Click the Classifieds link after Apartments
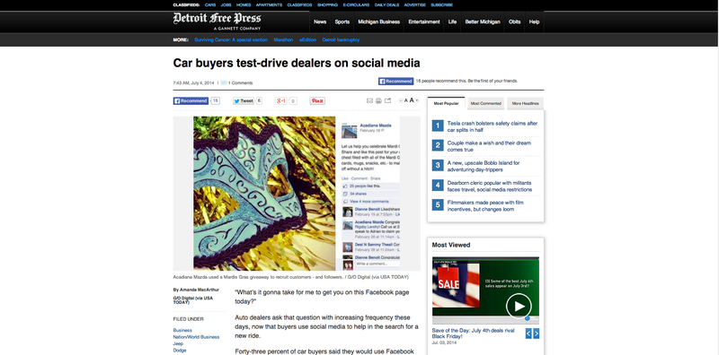Screen dimensions: 719x355 299,5
